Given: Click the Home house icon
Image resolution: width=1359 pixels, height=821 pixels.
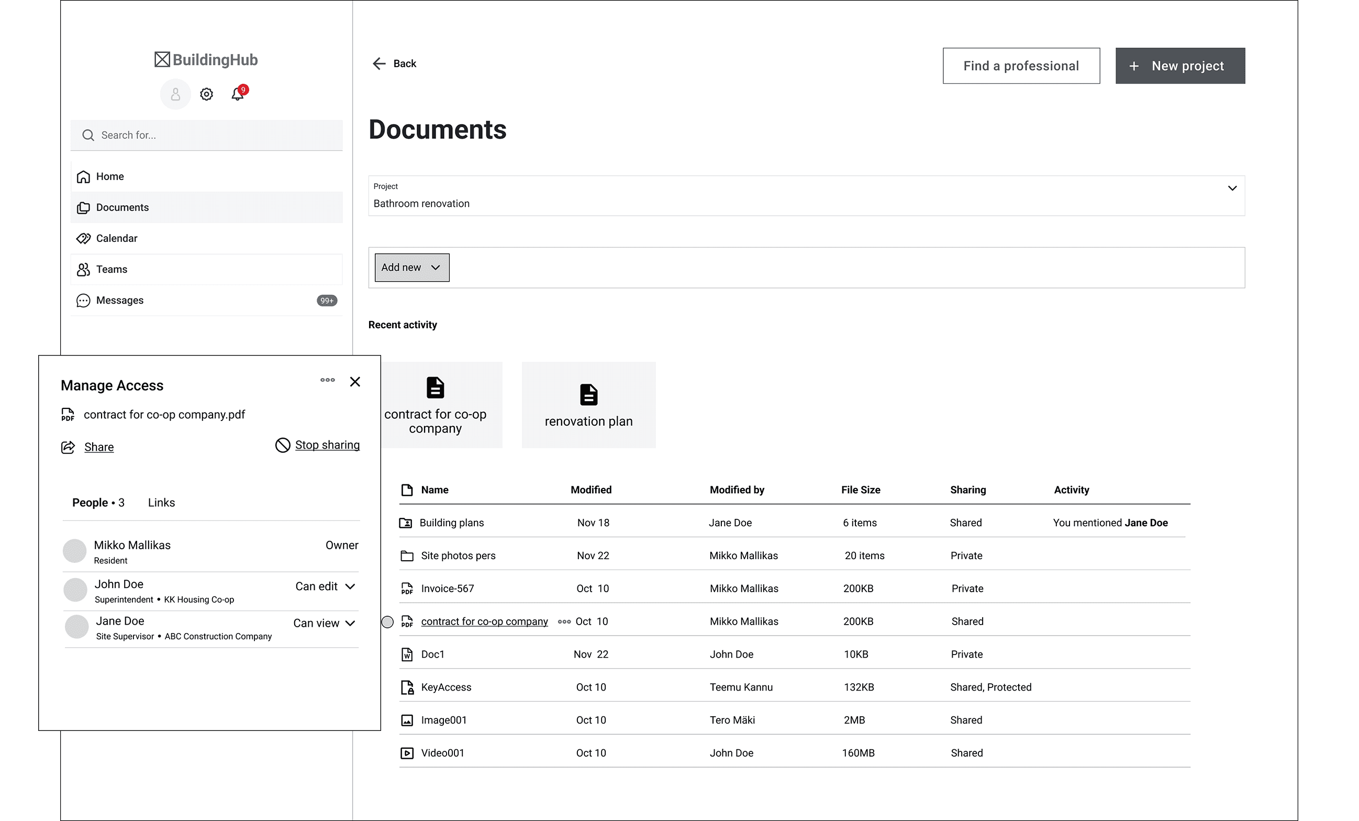Looking at the screenshot, I should (x=83, y=176).
